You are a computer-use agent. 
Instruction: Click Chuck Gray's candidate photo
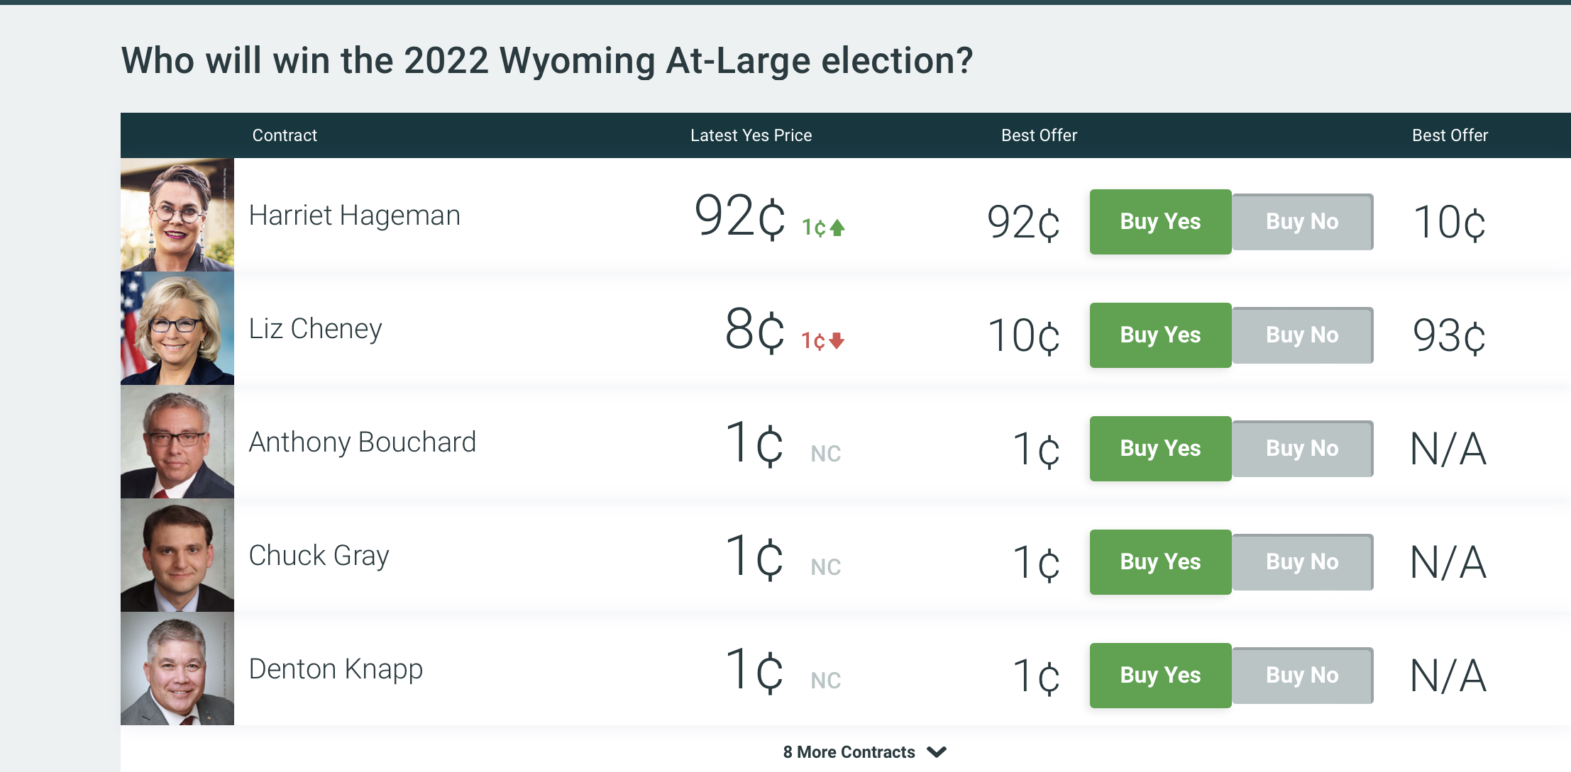coord(177,555)
